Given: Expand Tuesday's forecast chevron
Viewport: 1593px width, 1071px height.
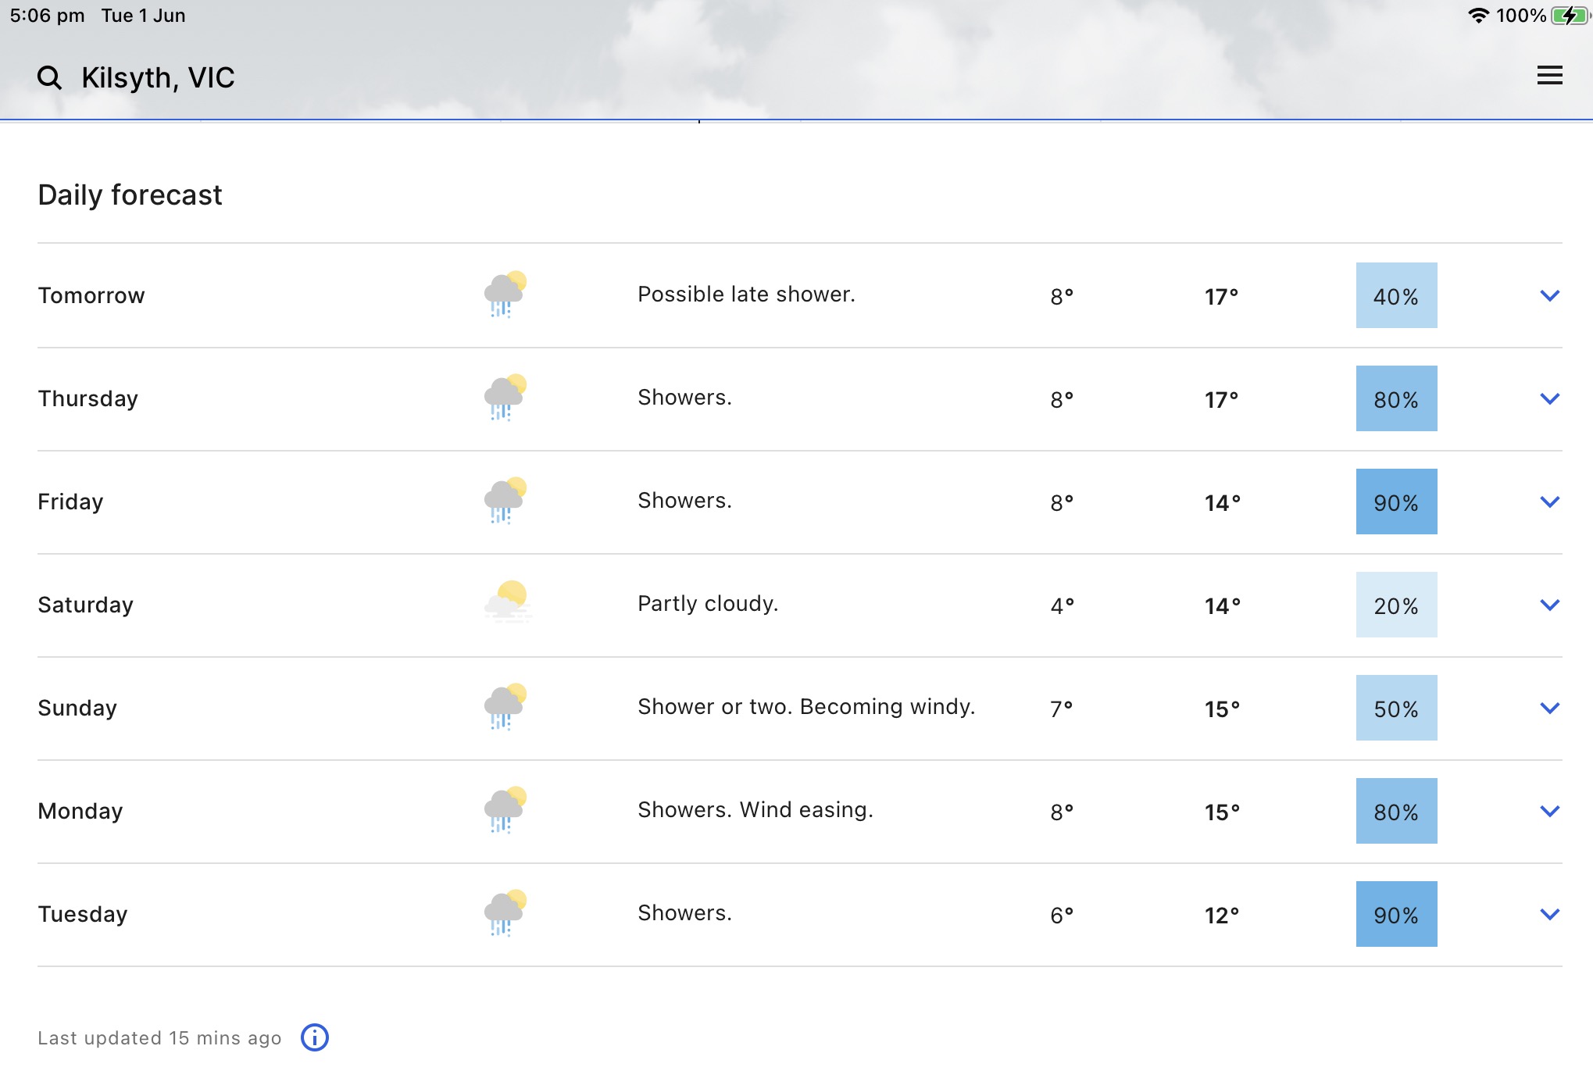Looking at the screenshot, I should 1549,914.
